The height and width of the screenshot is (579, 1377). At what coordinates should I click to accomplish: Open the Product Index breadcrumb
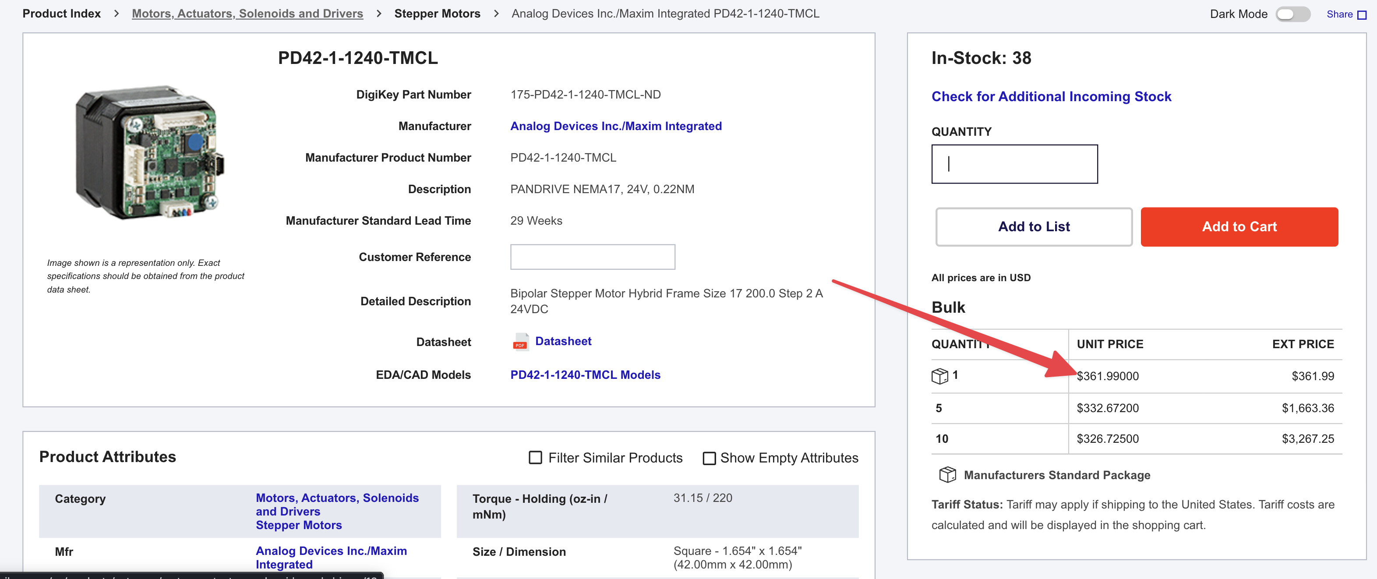[x=61, y=14]
